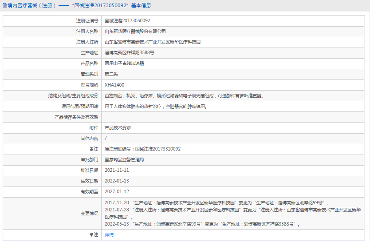Click the 审批部门 label
The image size is (370, 242).
89,160
